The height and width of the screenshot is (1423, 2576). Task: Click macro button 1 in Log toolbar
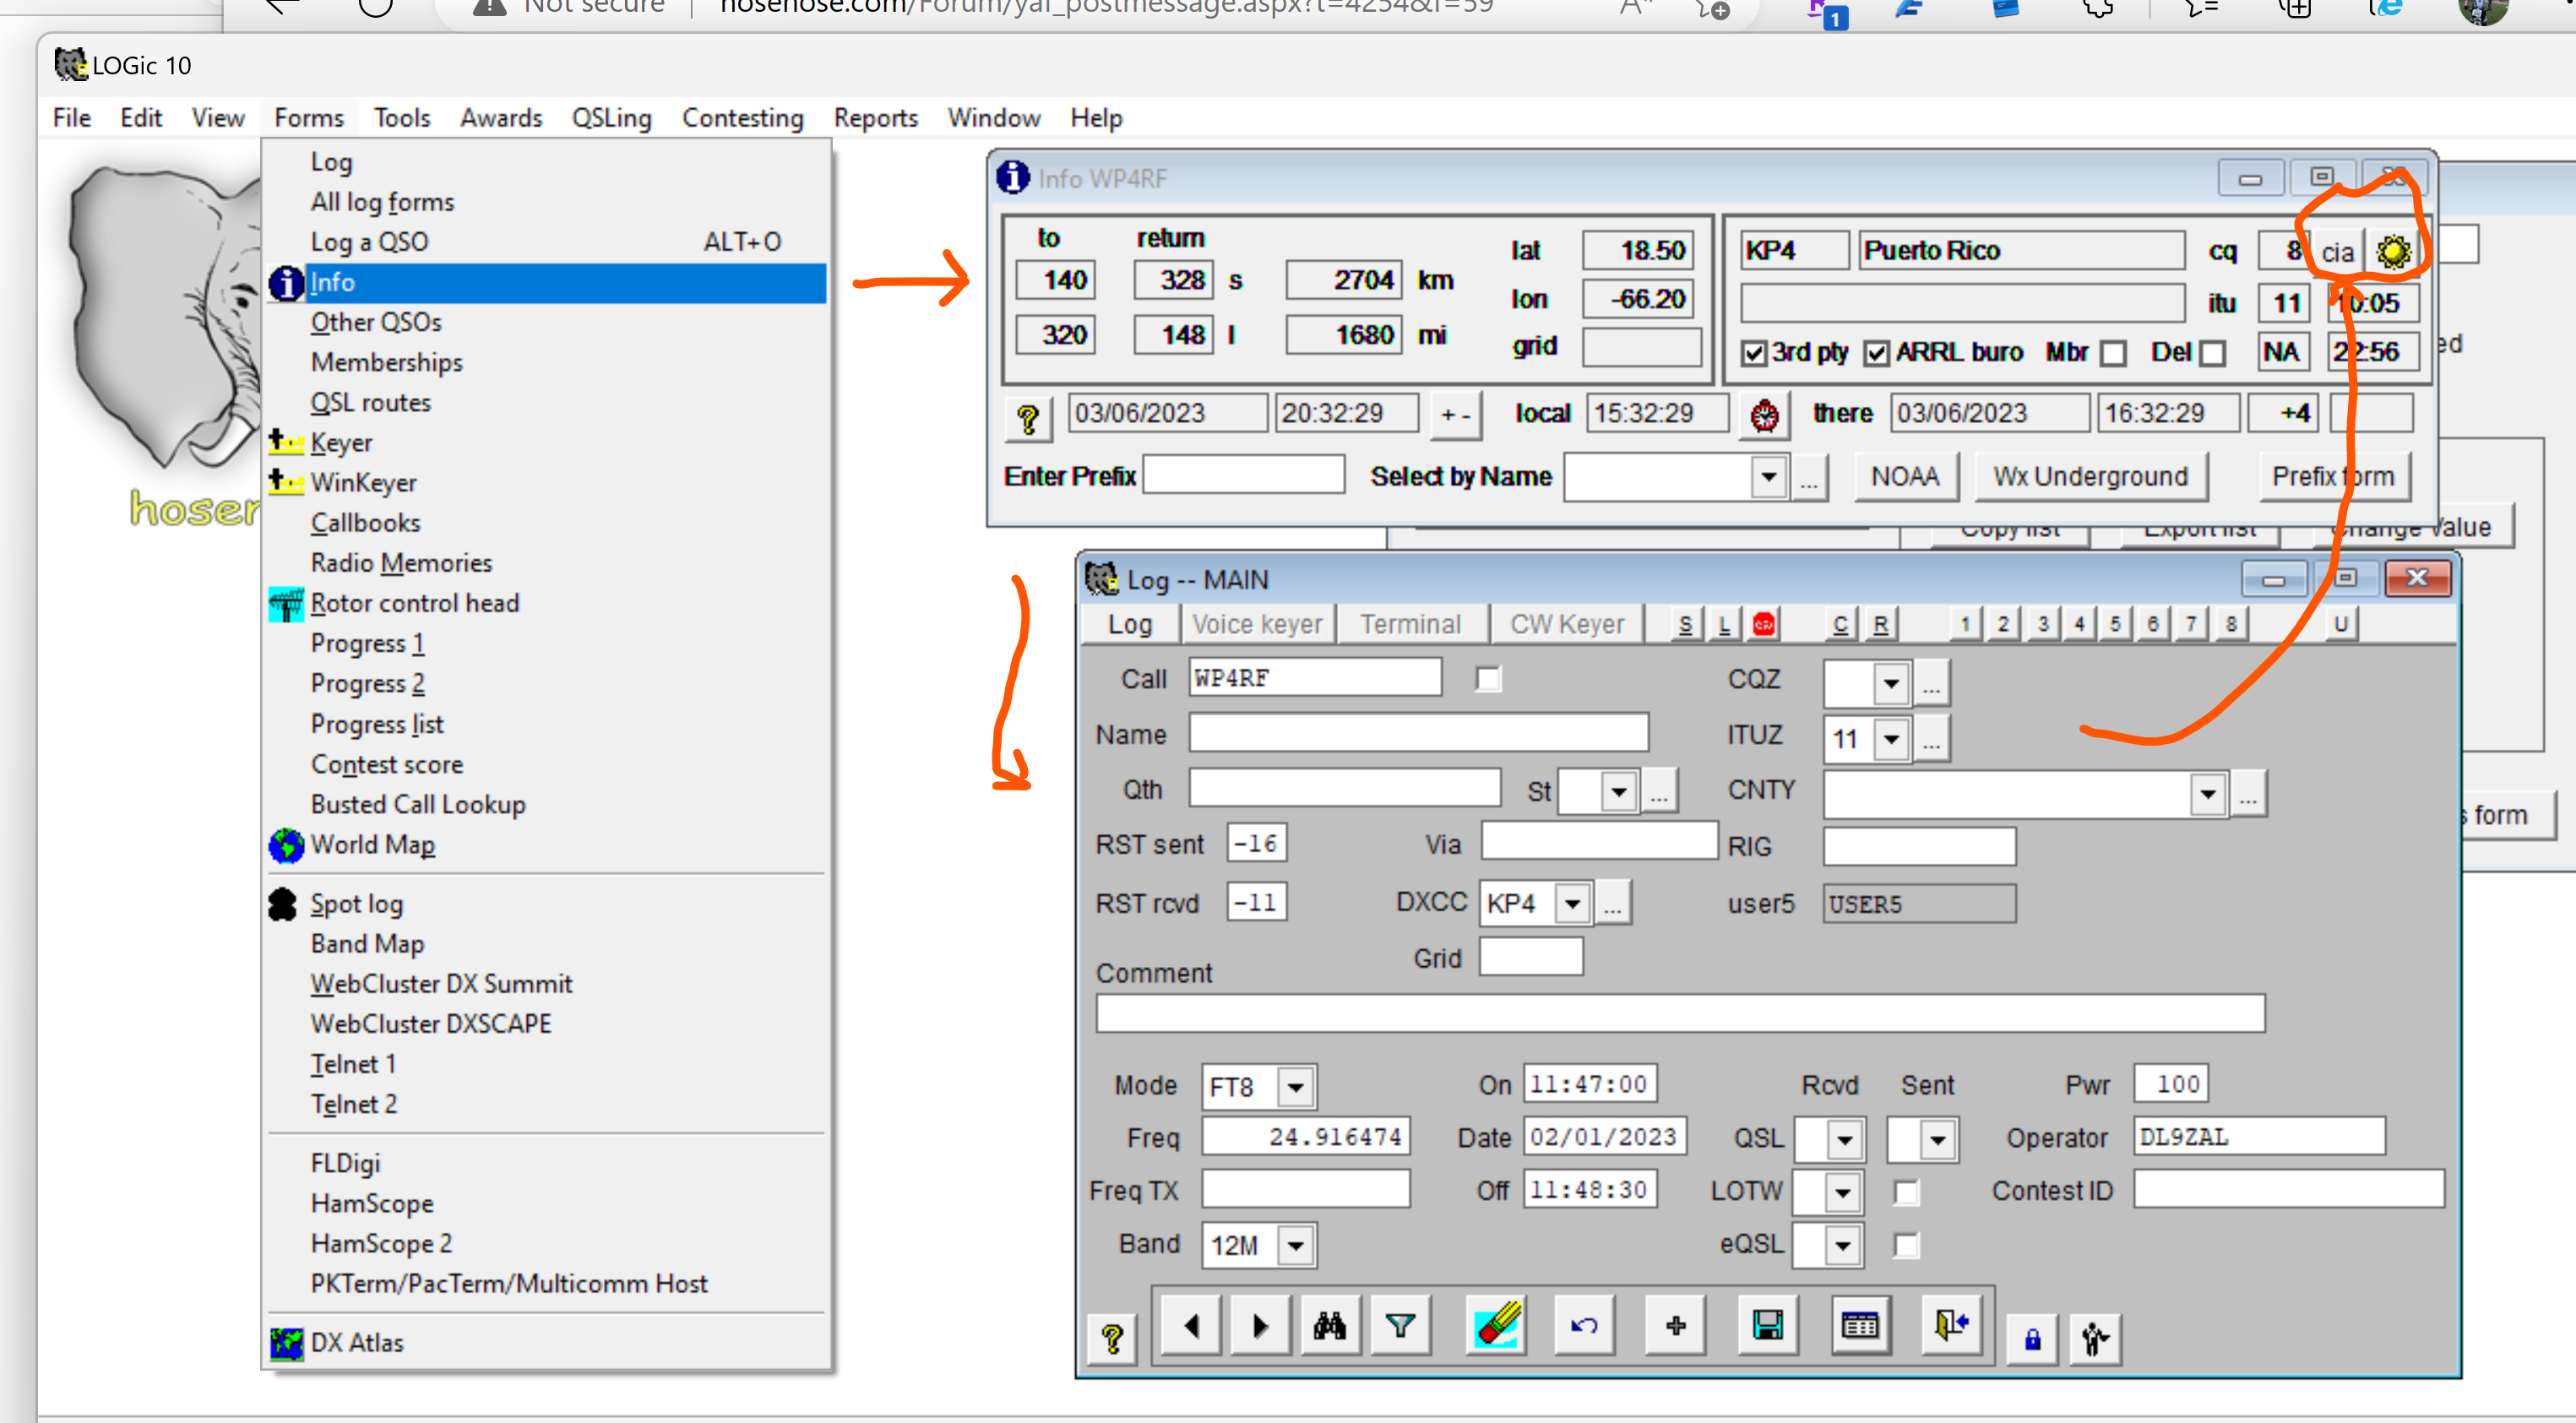(1965, 625)
